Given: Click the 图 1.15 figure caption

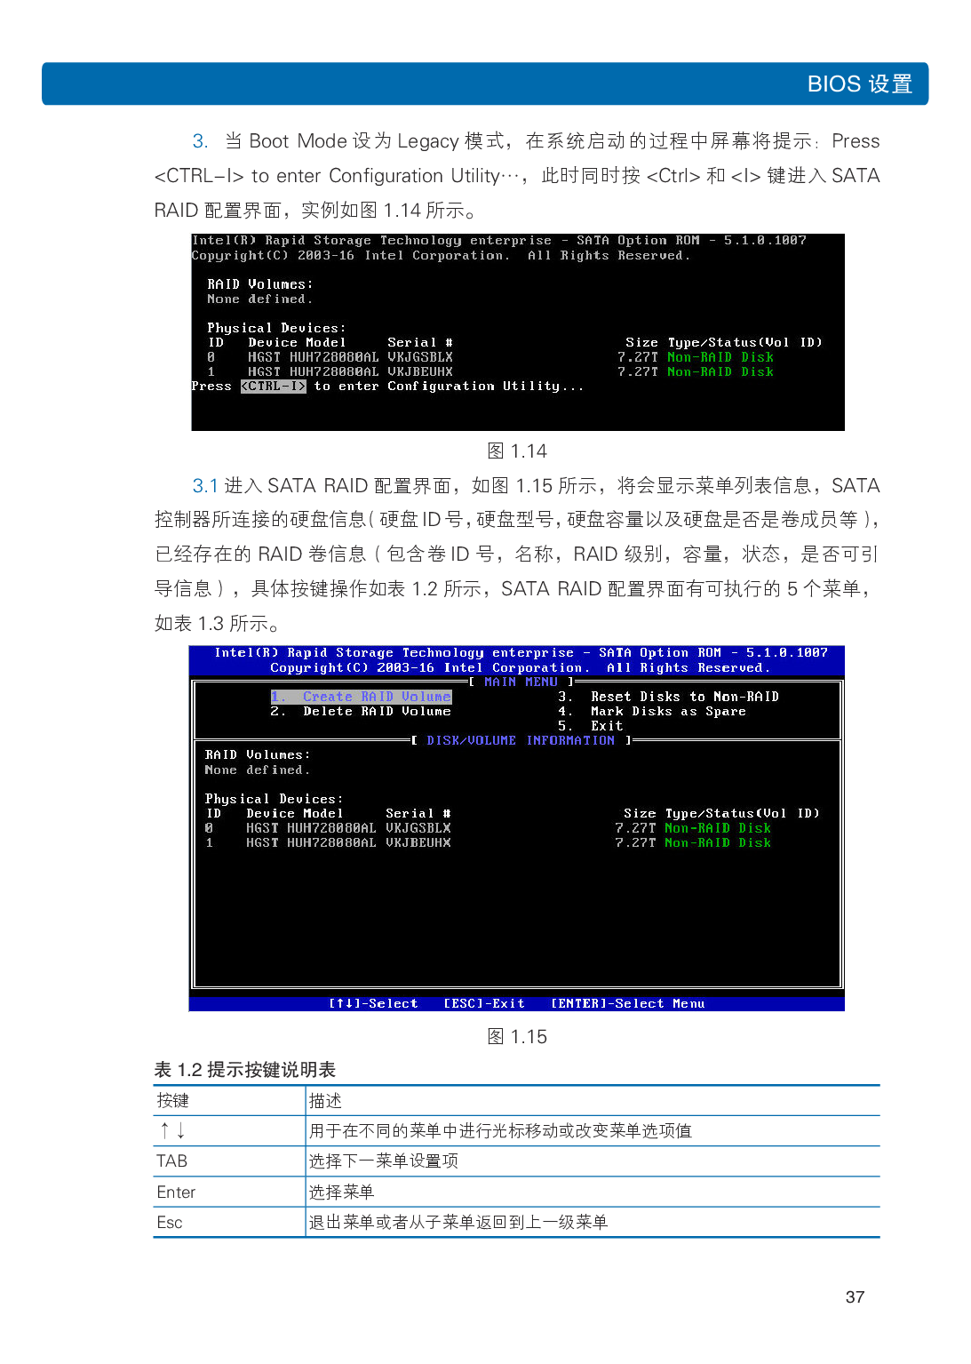Looking at the screenshot, I should click(517, 1037).
